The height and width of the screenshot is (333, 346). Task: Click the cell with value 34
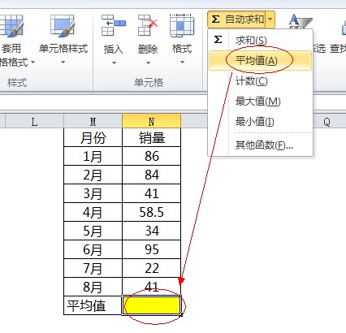(x=152, y=231)
